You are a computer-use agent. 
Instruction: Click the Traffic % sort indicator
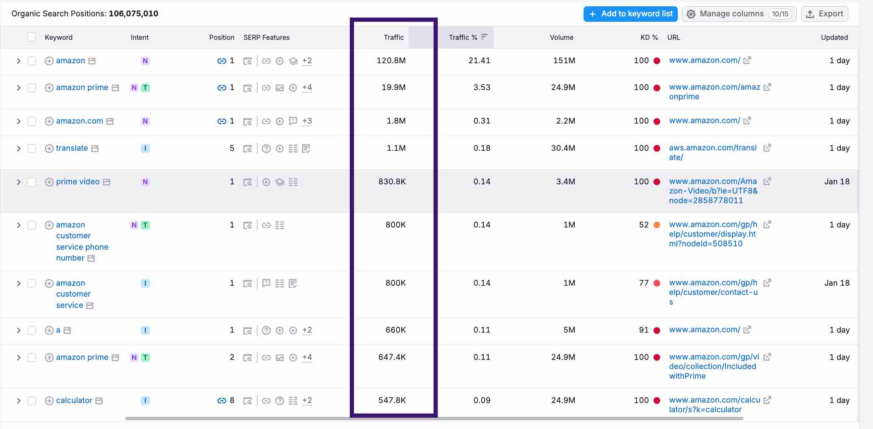pyautogui.click(x=485, y=37)
